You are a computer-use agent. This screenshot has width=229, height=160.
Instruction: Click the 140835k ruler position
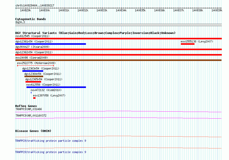pyautogui.click(x=140, y=10)
